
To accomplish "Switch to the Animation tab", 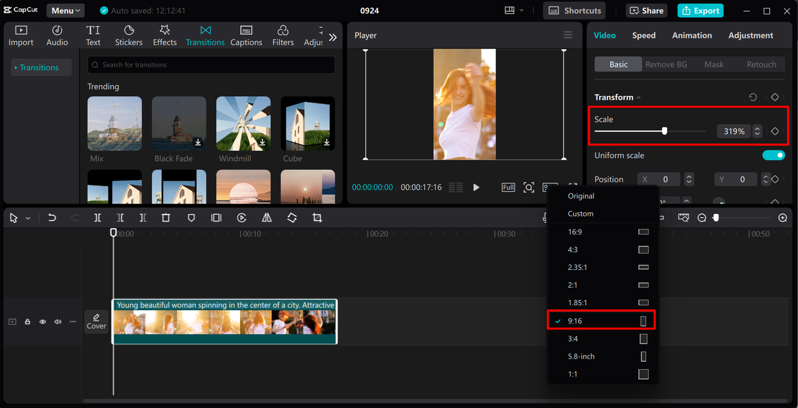I will coord(691,36).
